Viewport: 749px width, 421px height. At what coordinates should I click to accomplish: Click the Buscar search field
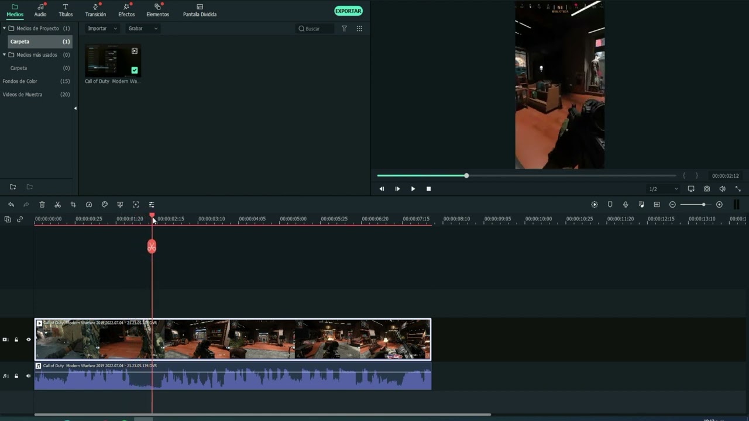(x=315, y=28)
